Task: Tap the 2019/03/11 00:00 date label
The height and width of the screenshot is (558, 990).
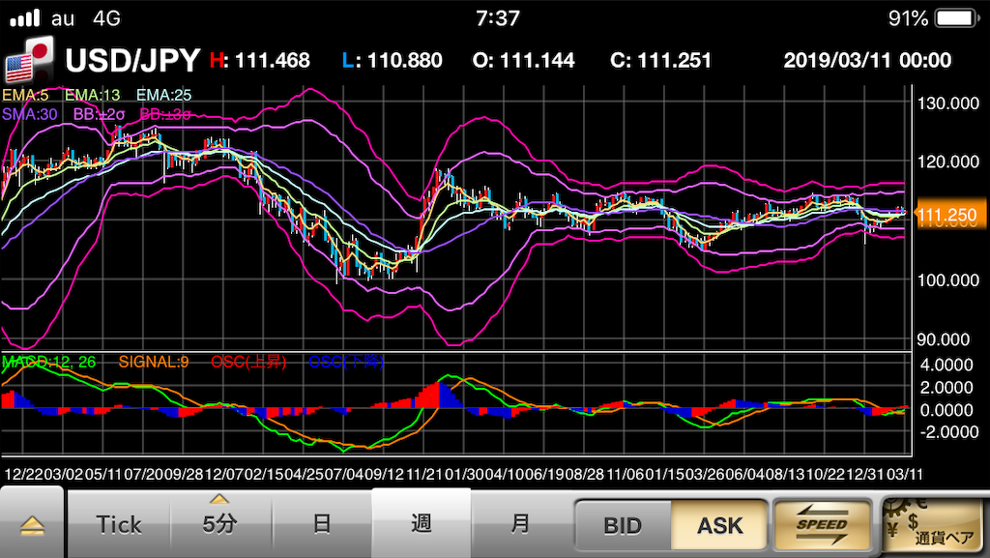Action: [x=867, y=61]
